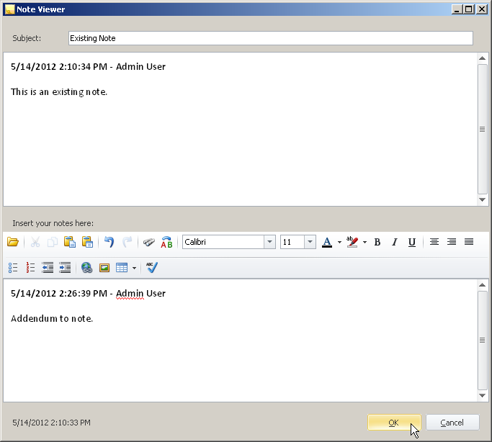
Task: Insert a hyperlink with the globe icon
Action: coord(86,268)
